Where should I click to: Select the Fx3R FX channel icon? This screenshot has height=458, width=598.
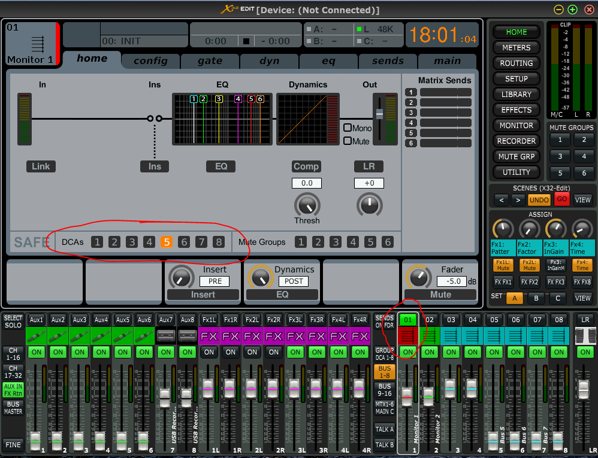coord(317,336)
